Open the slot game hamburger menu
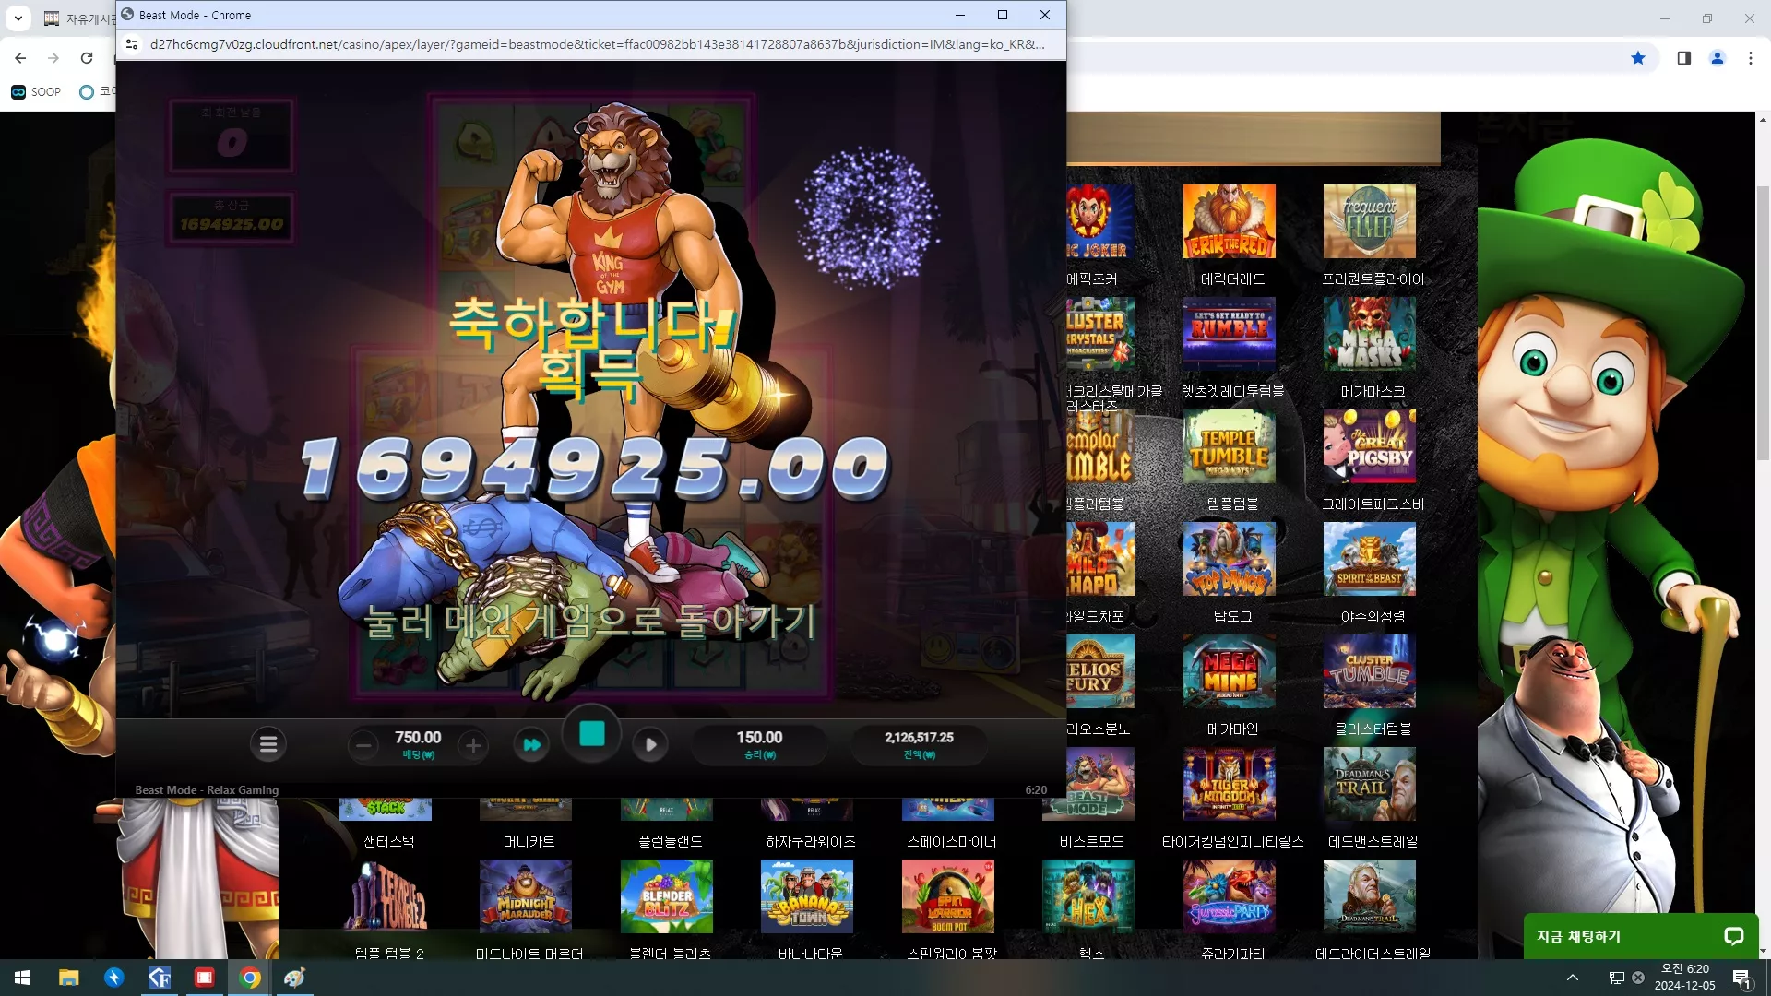 coord(268,744)
